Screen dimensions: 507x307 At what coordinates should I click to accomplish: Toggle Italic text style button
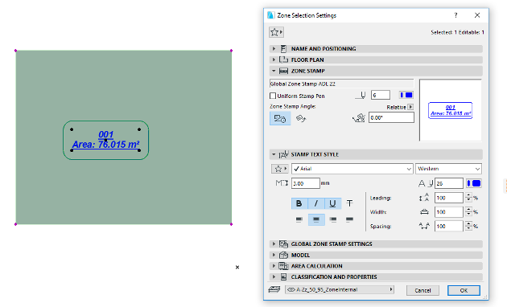(316, 203)
